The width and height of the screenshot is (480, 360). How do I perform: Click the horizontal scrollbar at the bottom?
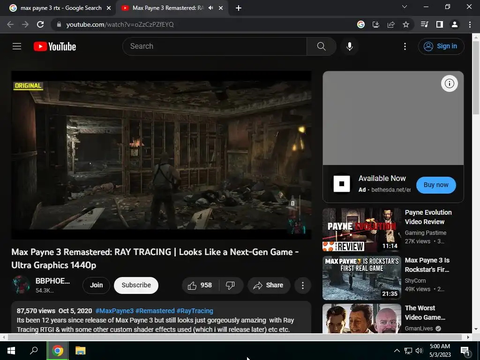click(x=235, y=337)
